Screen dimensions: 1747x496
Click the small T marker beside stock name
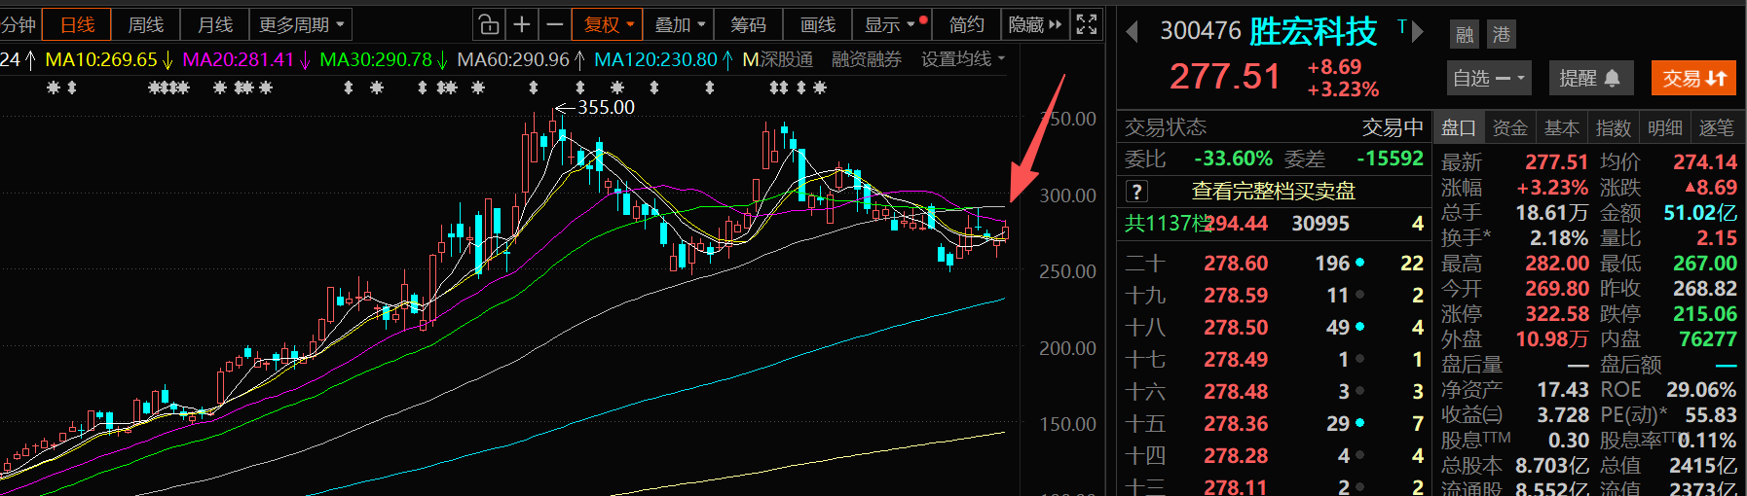(1401, 26)
